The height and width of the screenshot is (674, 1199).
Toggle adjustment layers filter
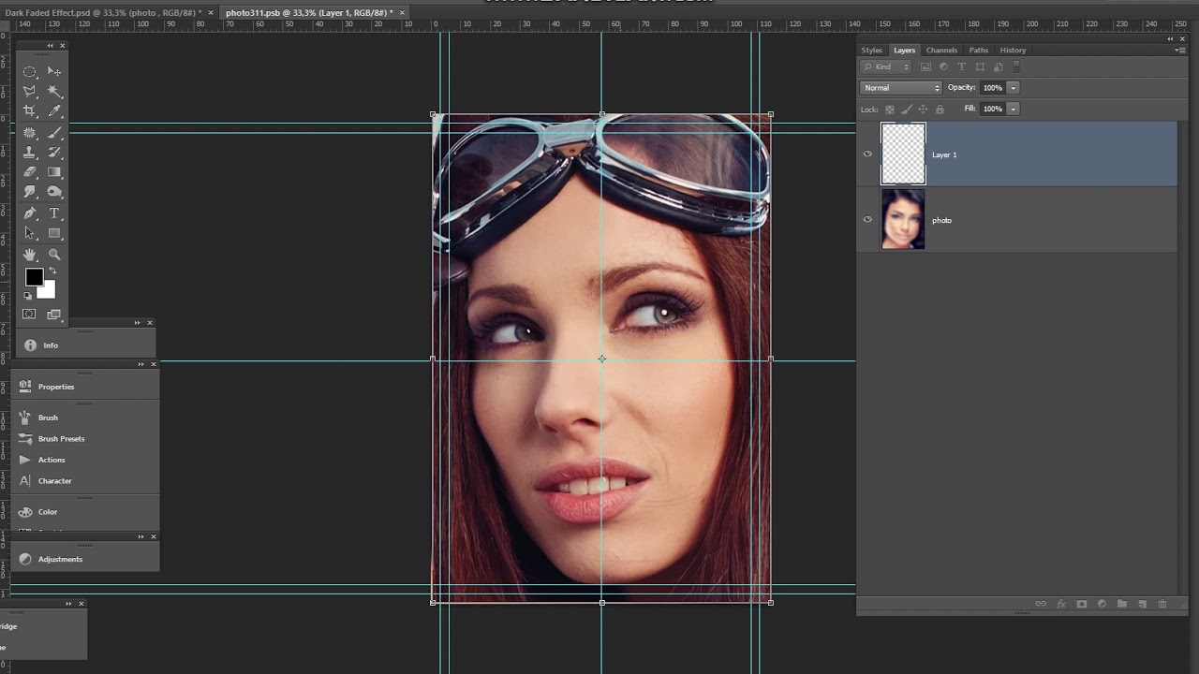943,66
